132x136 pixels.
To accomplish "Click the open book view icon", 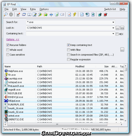I will pos(29,15).
